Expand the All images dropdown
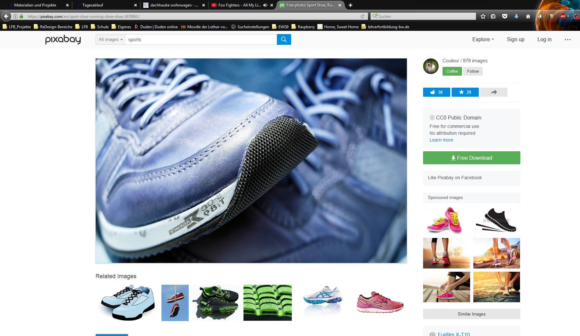 (111, 40)
